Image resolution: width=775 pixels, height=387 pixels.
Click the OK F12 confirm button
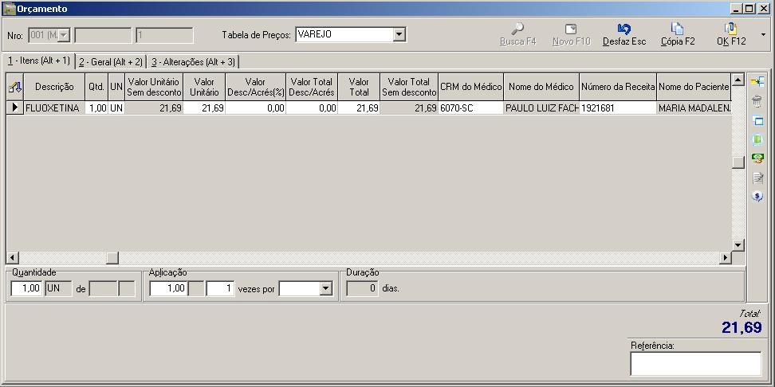coord(731,34)
